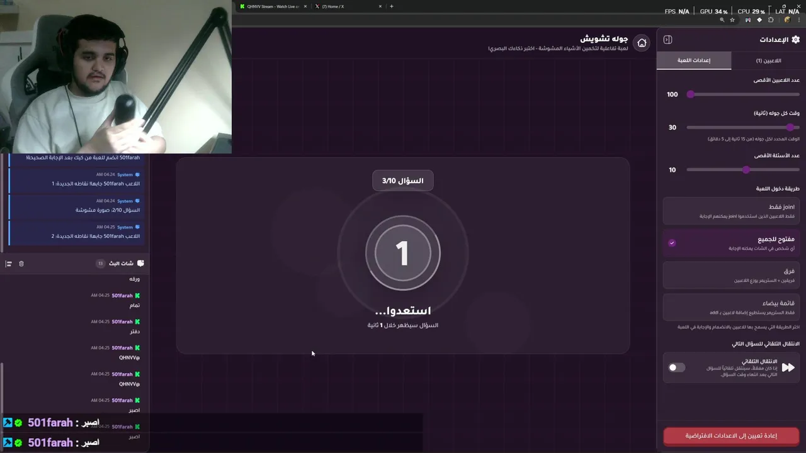Switch to the QHNVV Stream browser tab

point(272,6)
